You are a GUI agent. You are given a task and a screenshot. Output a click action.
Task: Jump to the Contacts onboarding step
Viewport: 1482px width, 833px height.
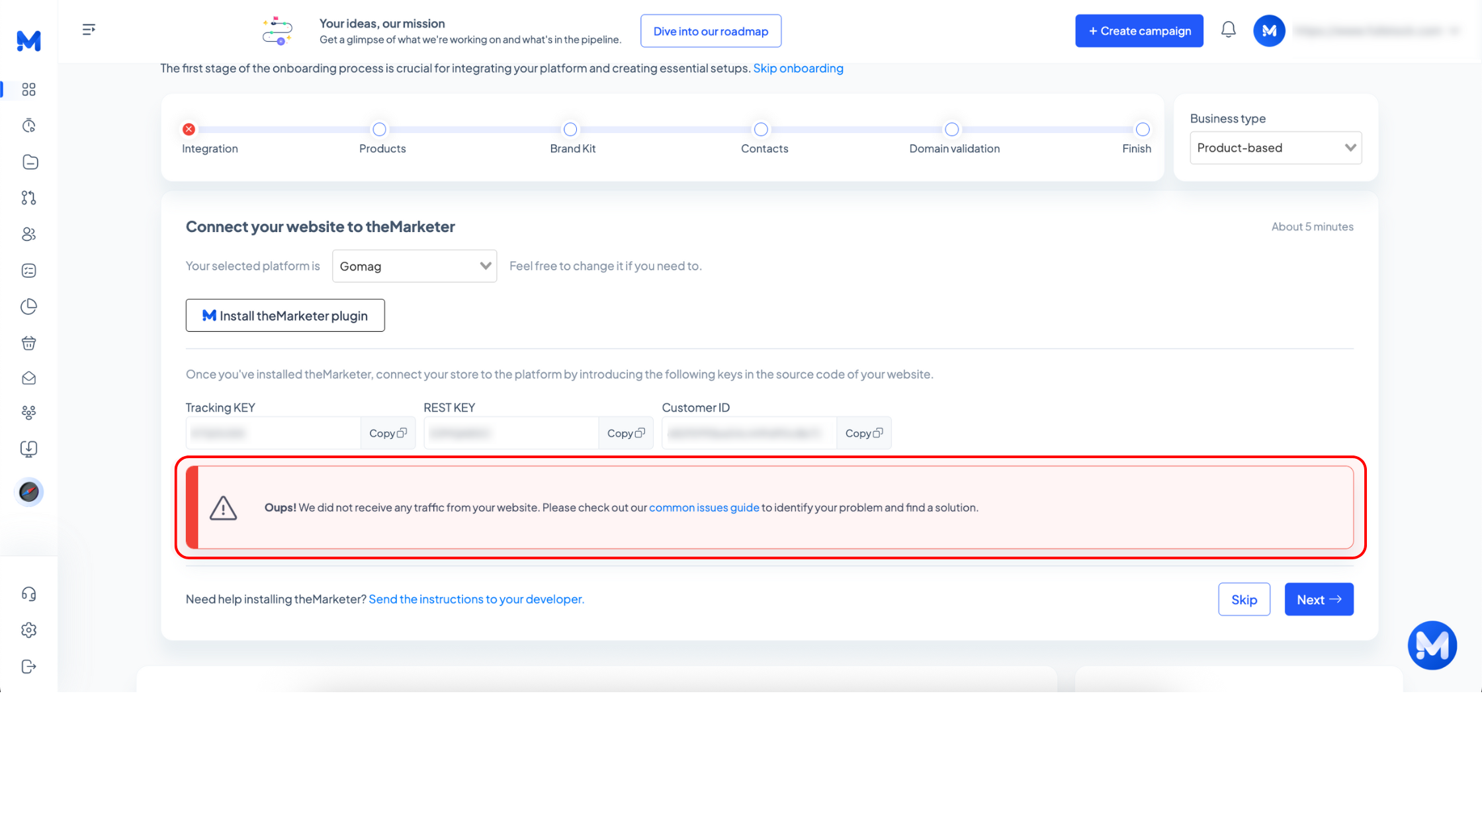click(761, 129)
